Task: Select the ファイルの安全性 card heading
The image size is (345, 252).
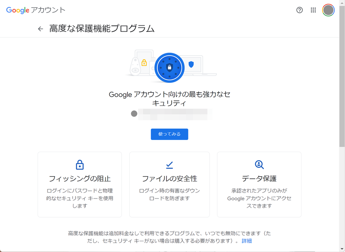Action: 169,179
